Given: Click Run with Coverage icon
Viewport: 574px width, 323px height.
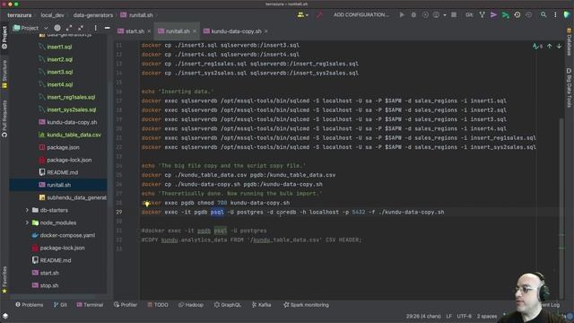Looking at the screenshot, I should (x=425, y=15).
